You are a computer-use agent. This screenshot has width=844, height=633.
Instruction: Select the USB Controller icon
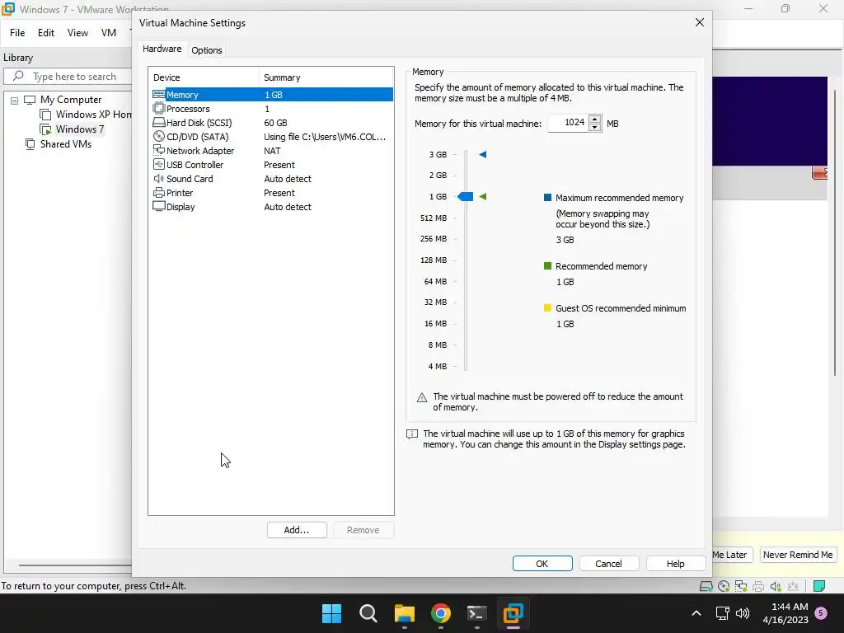(x=159, y=164)
